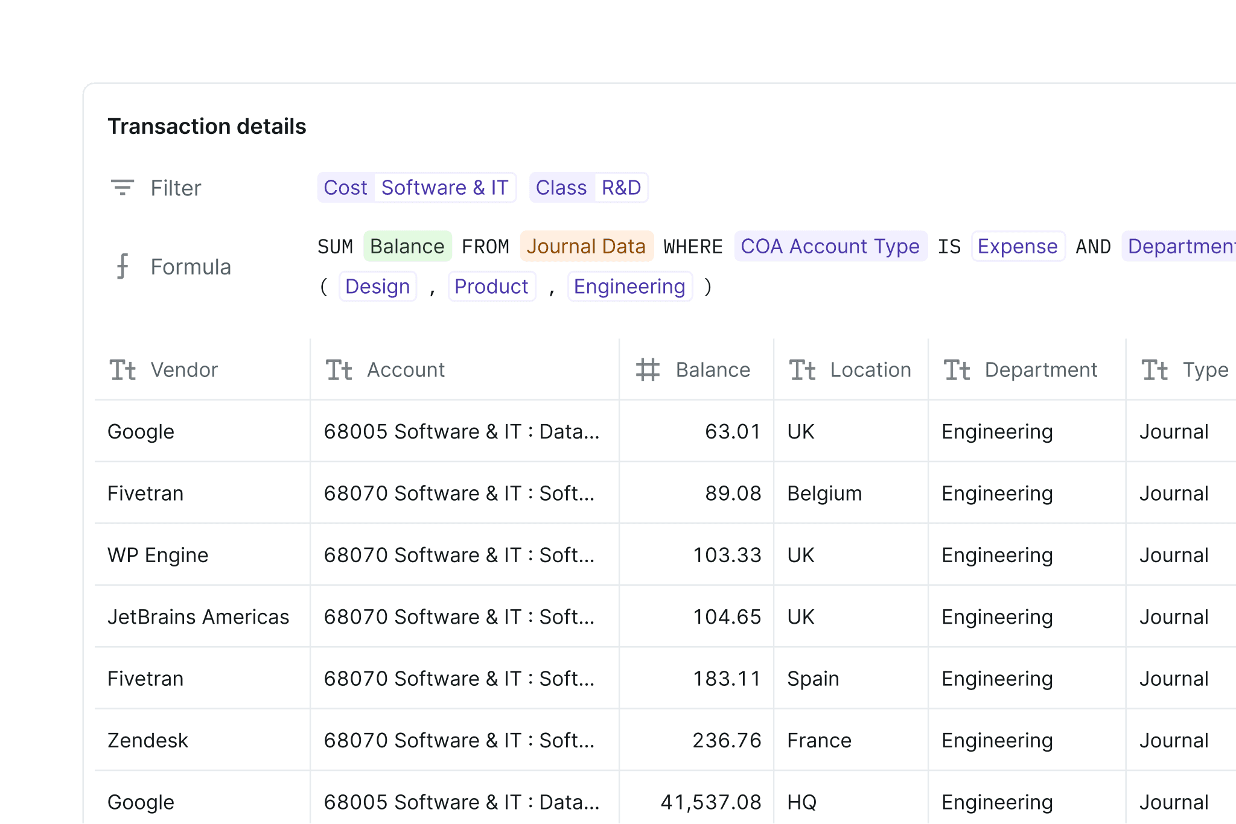Select the JetBrains Americas vendor cell

click(202, 616)
